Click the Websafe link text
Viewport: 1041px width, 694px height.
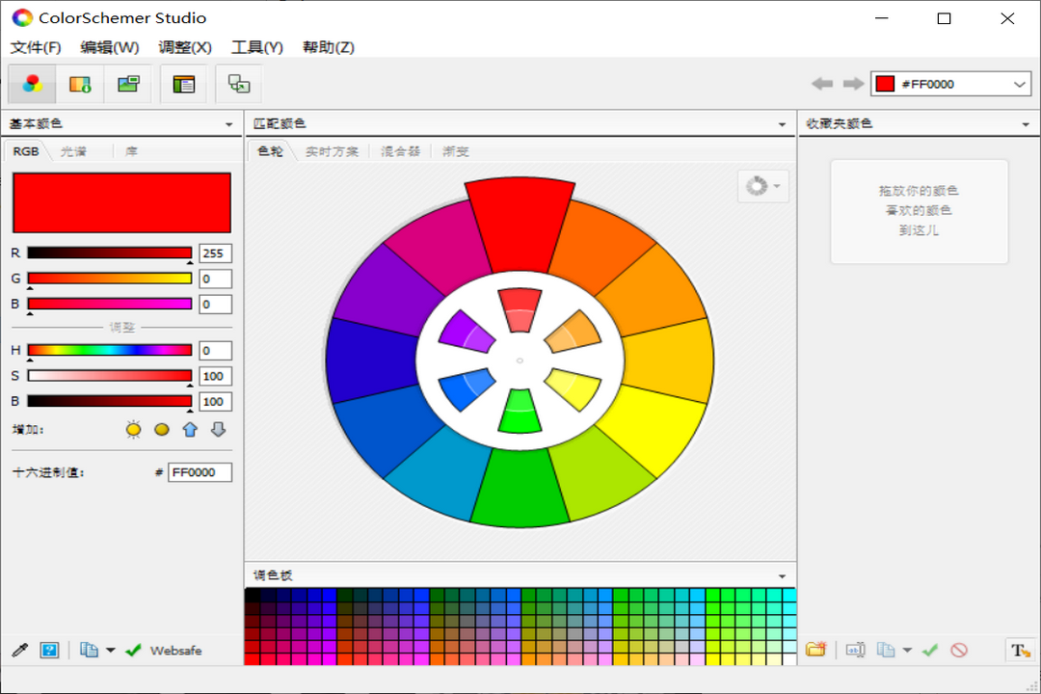point(174,650)
